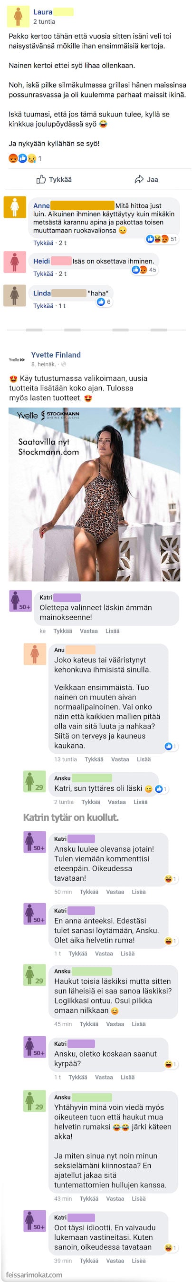The height and width of the screenshot is (1283, 192).
Task: Open the 6 likes on Linda's comment
Action: [104, 302]
